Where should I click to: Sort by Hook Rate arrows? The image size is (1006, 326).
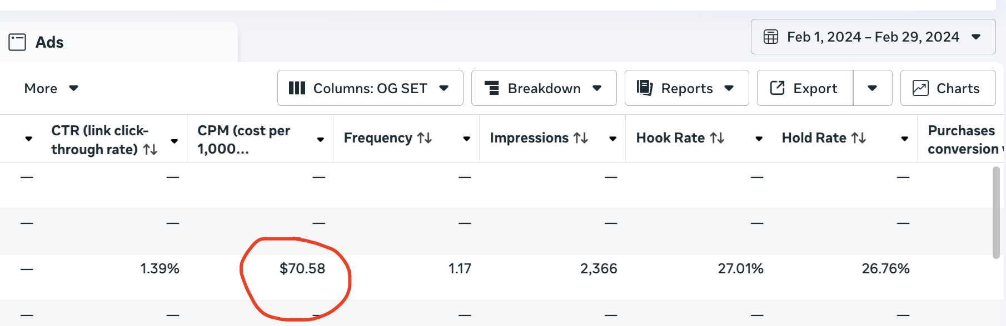pos(717,138)
